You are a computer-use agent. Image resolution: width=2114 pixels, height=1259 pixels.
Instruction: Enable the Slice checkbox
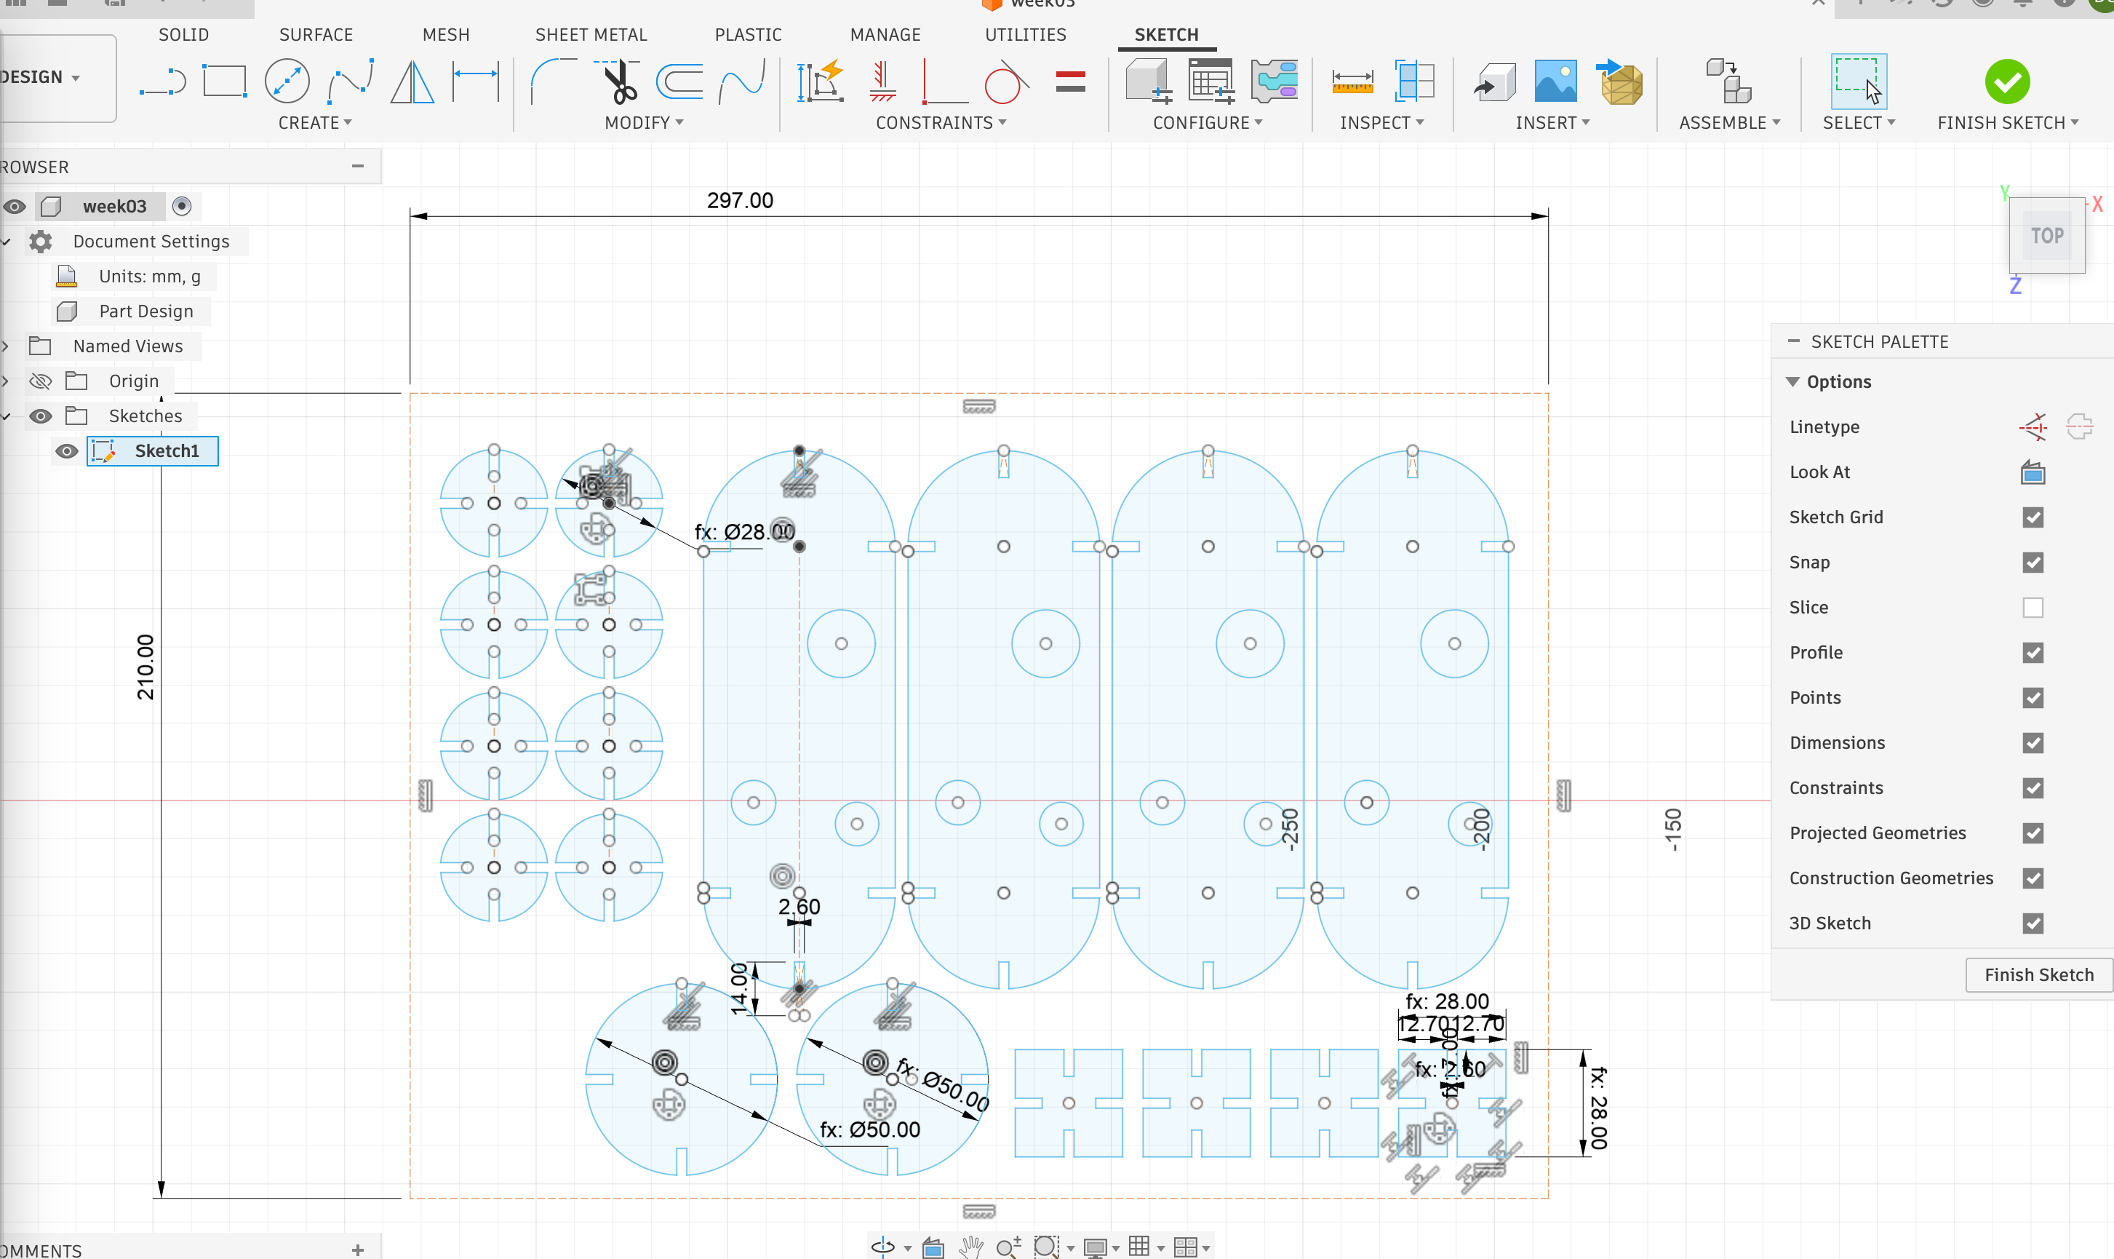pyautogui.click(x=2033, y=608)
